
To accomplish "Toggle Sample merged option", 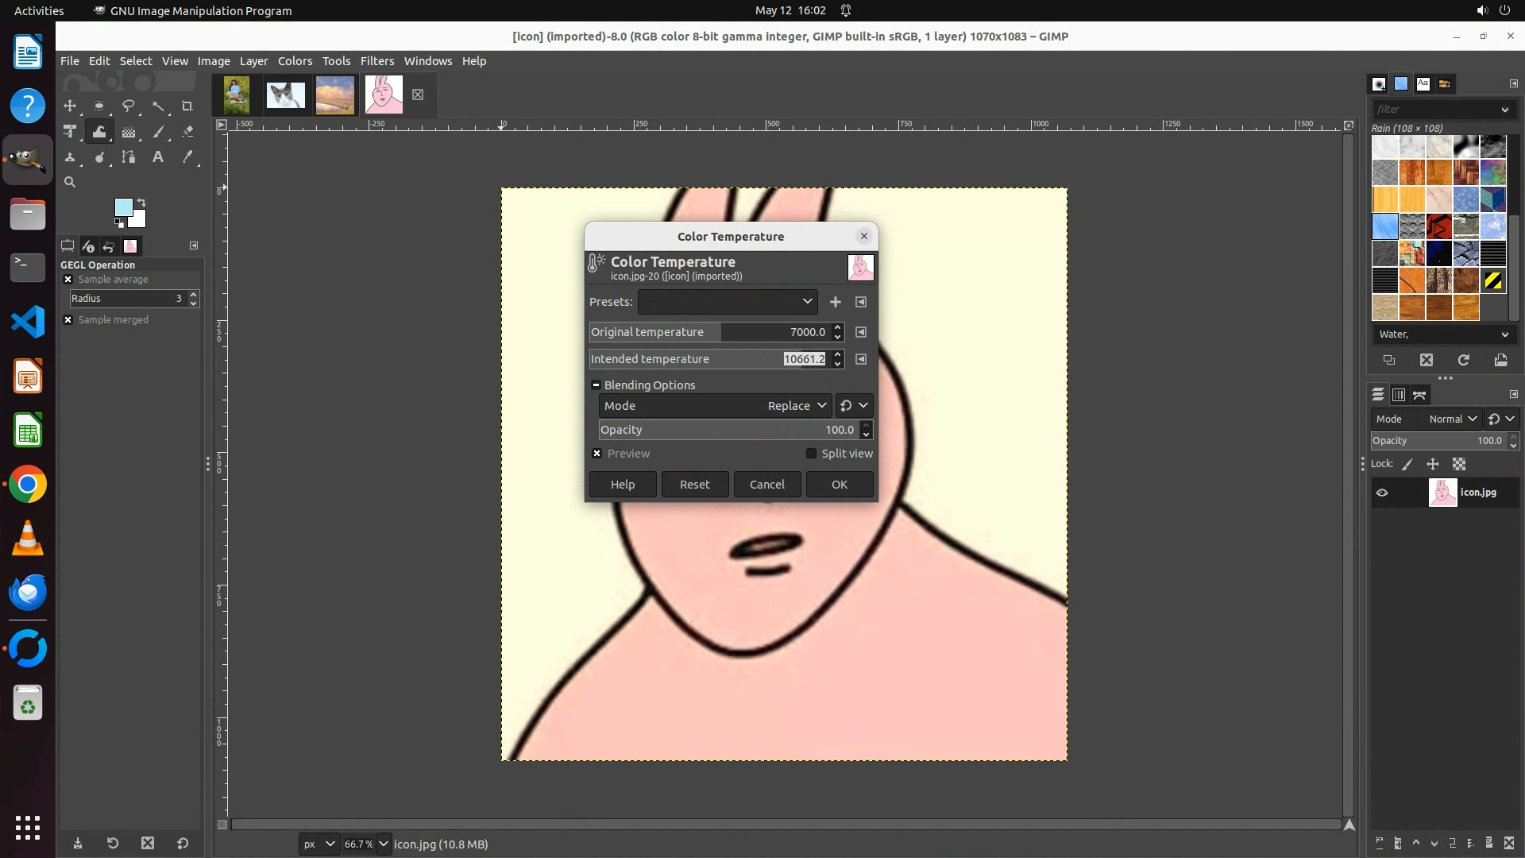I will click(x=68, y=320).
